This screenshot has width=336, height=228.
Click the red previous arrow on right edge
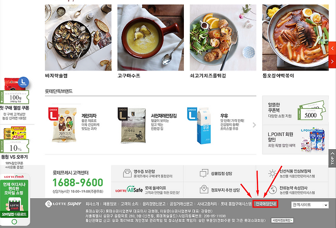(332, 48)
